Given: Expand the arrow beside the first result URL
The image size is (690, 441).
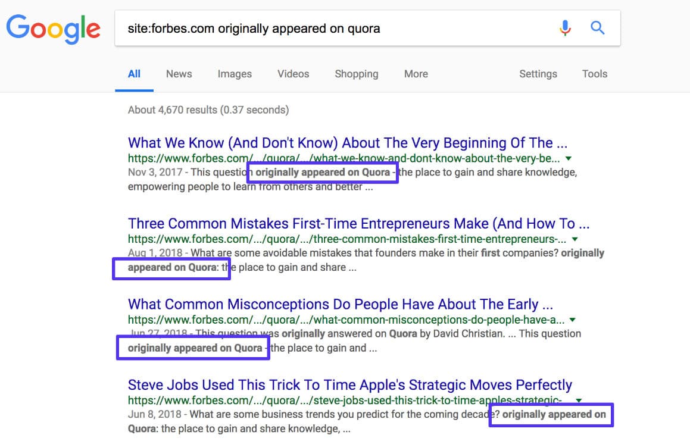Looking at the screenshot, I should click(569, 159).
